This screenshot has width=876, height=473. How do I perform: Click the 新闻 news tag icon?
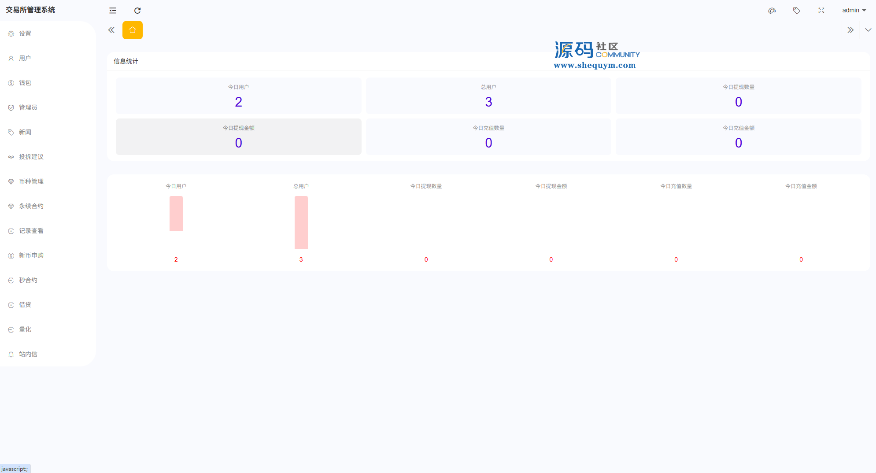pyautogui.click(x=11, y=133)
